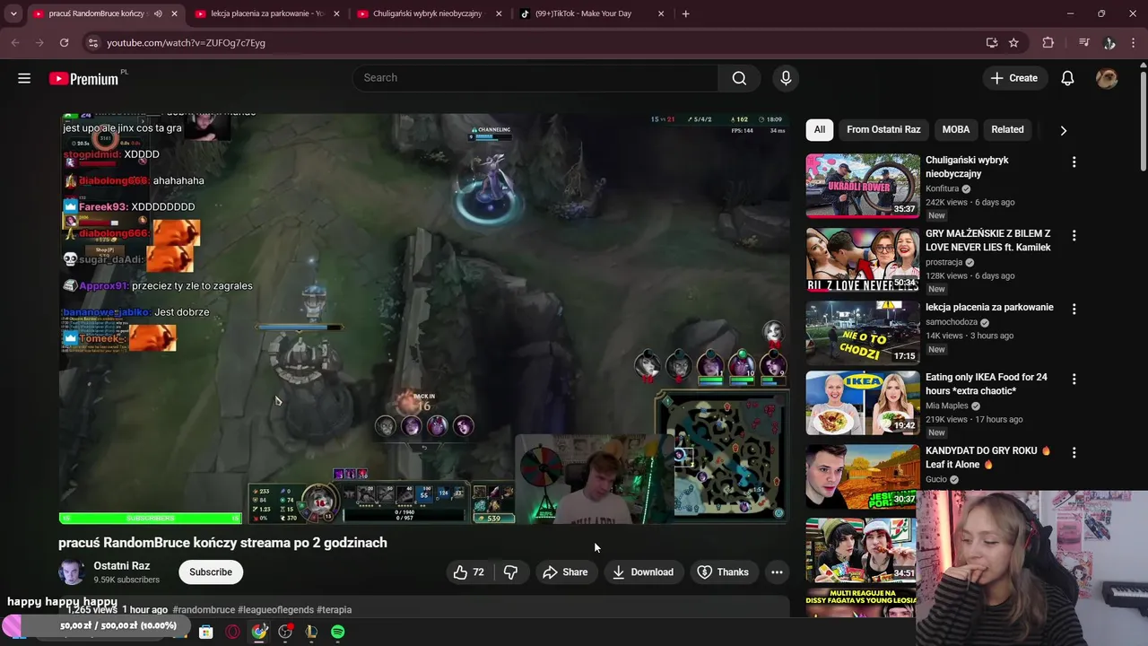This screenshot has width=1148, height=646.
Task: Filter by From Ostatni Raz chip
Action: click(x=883, y=129)
